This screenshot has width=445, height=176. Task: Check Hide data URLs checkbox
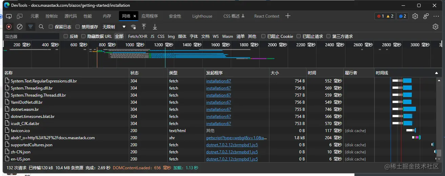83,36
